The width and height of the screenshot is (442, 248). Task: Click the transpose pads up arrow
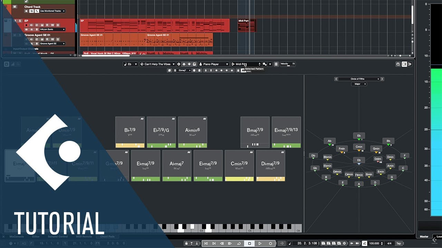(x=184, y=64)
